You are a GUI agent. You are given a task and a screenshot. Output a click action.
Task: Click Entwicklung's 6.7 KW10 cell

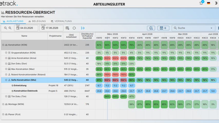pos(99,86)
